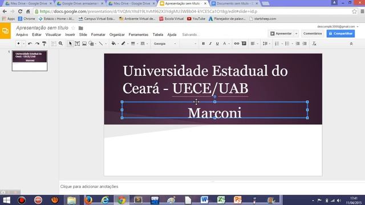The image size is (365, 205).
Task: Open the Arquivo menu
Action: click(x=22, y=35)
